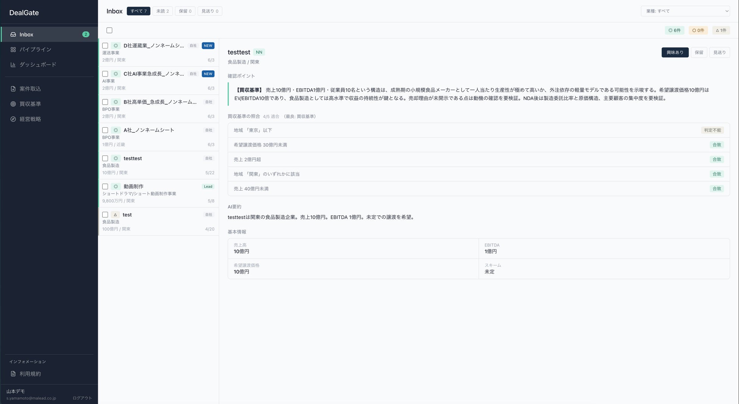Toggle the select-all checkbox above the list
The image size is (739, 404).
coord(110,30)
